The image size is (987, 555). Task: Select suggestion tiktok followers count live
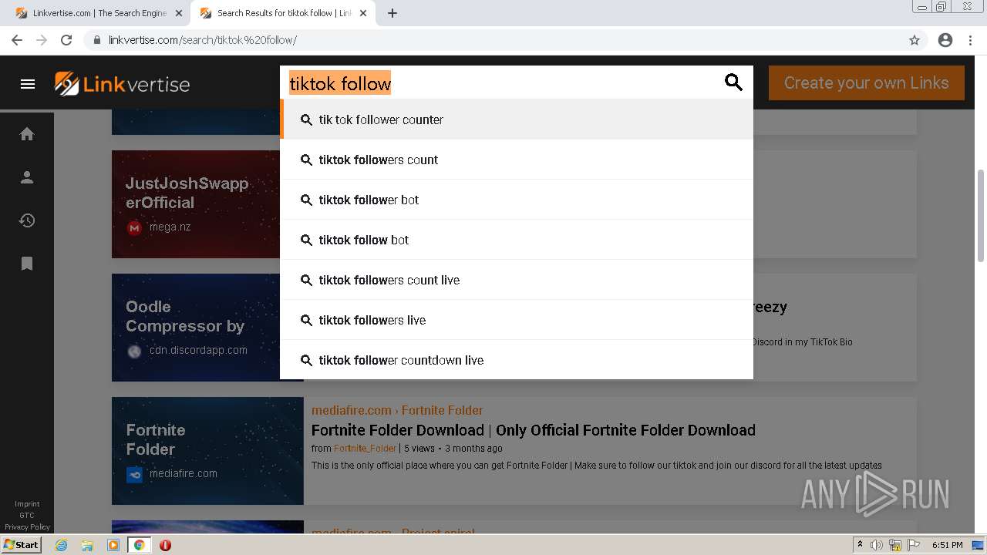point(517,280)
